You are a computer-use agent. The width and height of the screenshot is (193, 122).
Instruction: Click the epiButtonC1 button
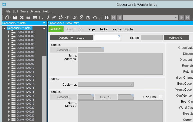176,38
